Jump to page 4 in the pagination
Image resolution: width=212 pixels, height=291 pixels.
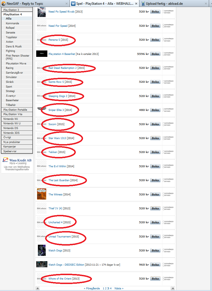pos(111,288)
